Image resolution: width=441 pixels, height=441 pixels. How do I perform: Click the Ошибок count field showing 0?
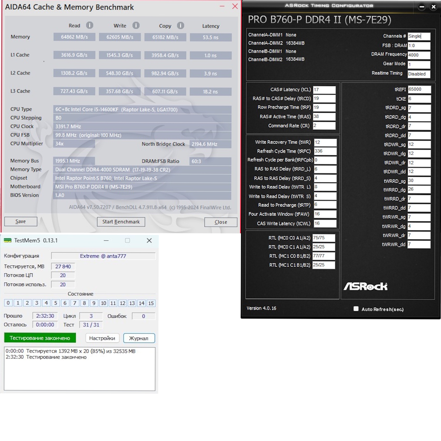[x=144, y=316]
